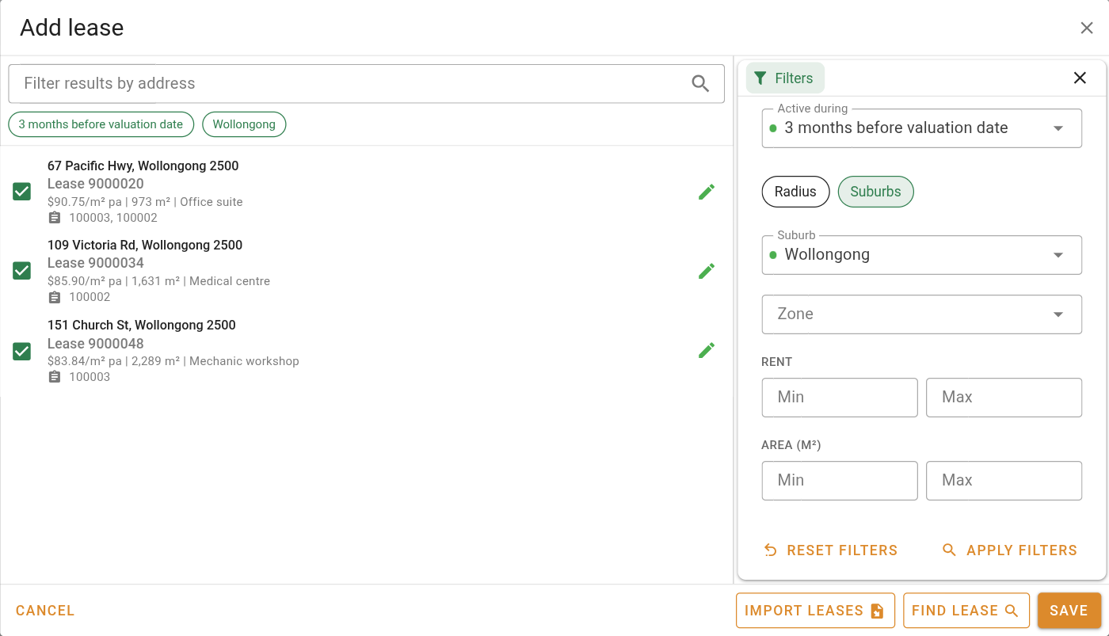Screen dimensions: 1109x636
Task: Edit lease 9000048 with pencil icon
Action: coord(707,350)
